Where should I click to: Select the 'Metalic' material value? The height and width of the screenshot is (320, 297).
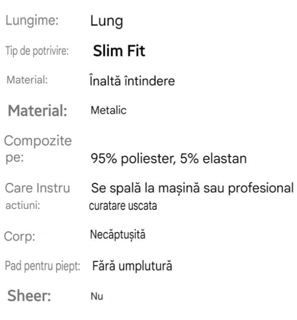pyautogui.click(x=108, y=111)
